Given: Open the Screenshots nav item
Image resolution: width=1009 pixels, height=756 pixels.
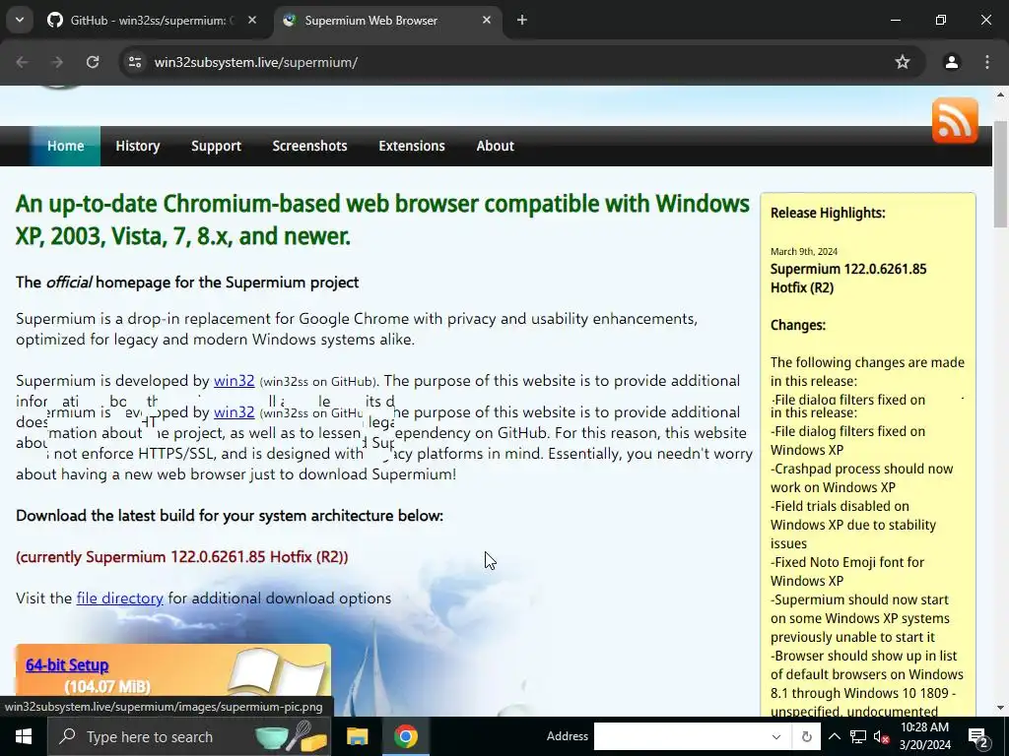Looking at the screenshot, I should click(x=309, y=146).
